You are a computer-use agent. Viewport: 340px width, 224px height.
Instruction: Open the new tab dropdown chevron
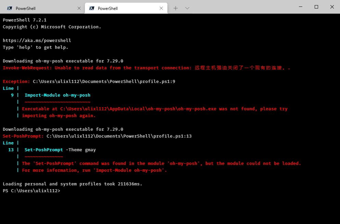point(187,8)
